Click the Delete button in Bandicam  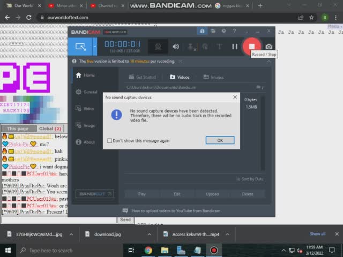[248, 194]
